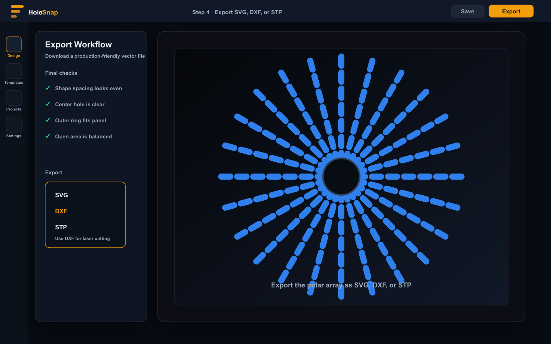Click the 'Center hole is clear' check
Image resolution: width=551 pixels, height=344 pixels.
coord(75,104)
